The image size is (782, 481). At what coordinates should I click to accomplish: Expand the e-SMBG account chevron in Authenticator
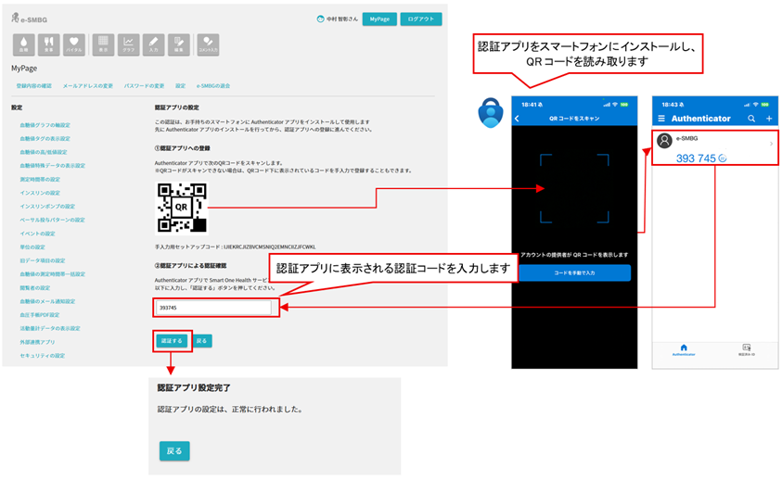tap(771, 144)
